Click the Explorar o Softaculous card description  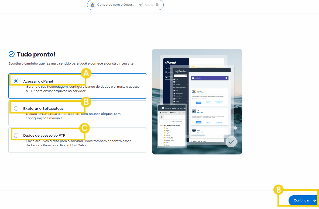[x=73, y=116]
